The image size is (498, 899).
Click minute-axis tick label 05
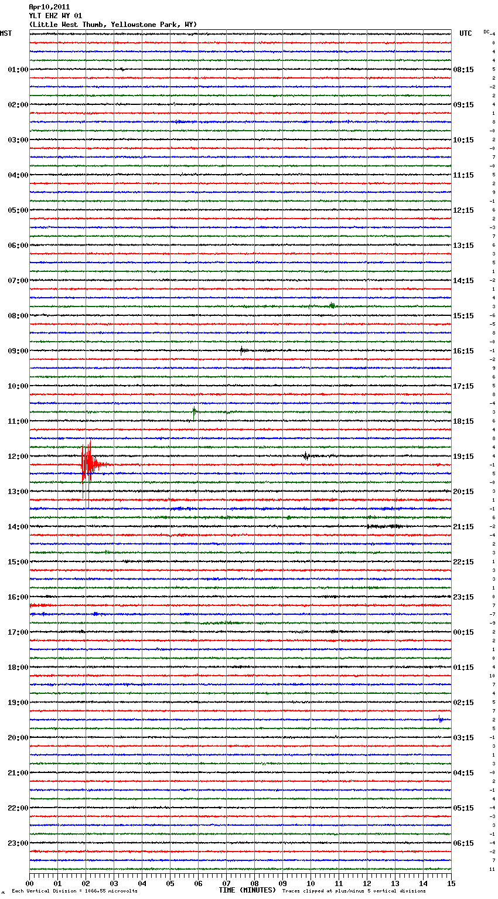(170, 883)
